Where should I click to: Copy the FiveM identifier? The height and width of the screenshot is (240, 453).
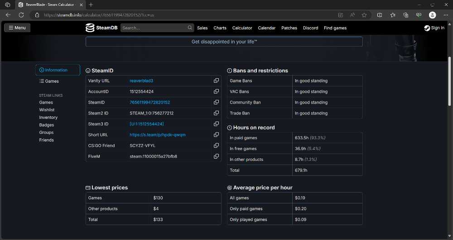pyautogui.click(x=216, y=156)
